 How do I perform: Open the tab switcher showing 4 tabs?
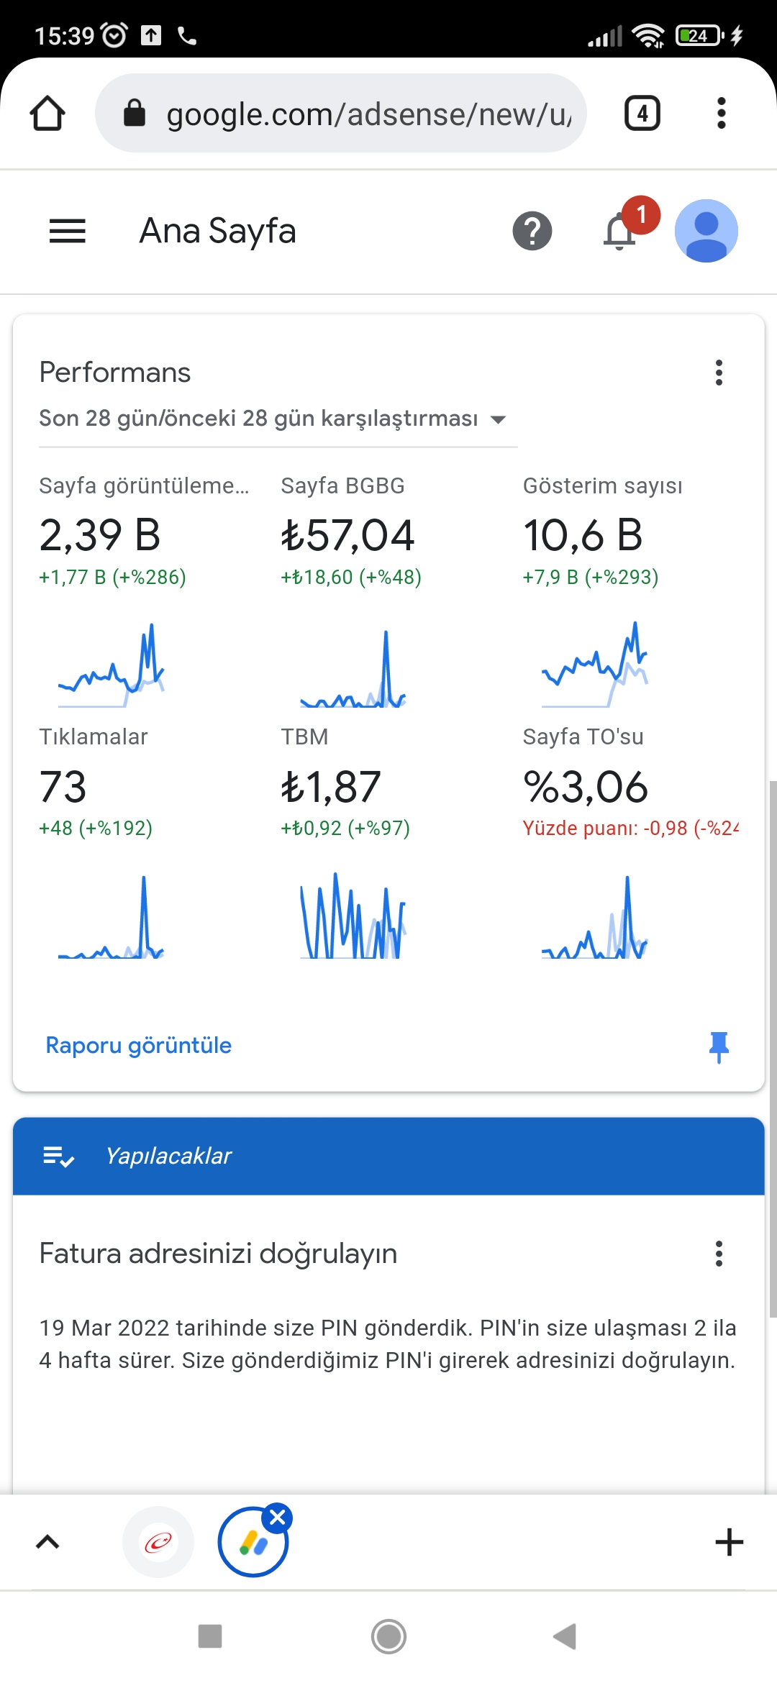(642, 113)
